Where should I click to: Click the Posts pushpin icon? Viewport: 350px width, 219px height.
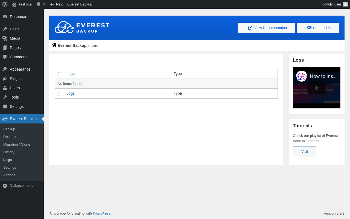(5, 29)
